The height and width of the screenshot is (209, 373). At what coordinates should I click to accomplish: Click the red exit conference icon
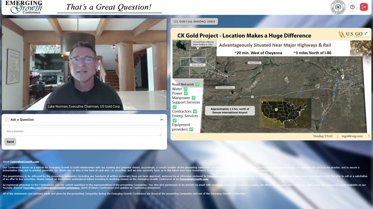click(x=364, y=7)
